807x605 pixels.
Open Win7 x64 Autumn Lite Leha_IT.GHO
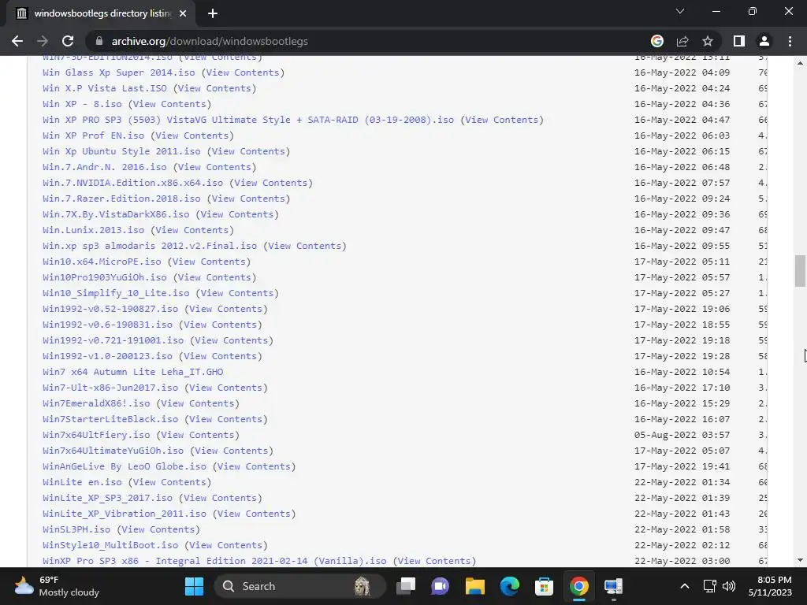[132, 372]
